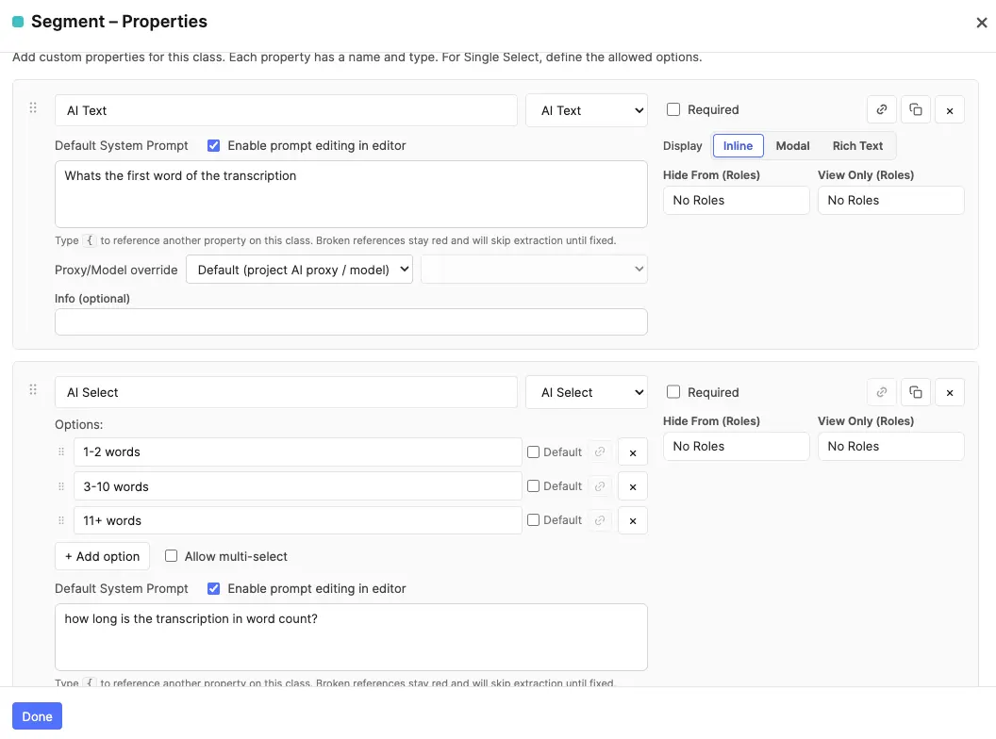Click link icon for 11+ words option
This screenshot has width=996, height=739.
pos(600,520)
